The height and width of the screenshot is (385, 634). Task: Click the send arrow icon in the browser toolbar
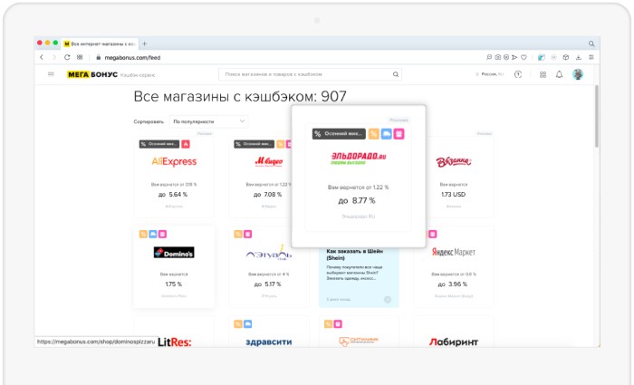tap(514, 57)
